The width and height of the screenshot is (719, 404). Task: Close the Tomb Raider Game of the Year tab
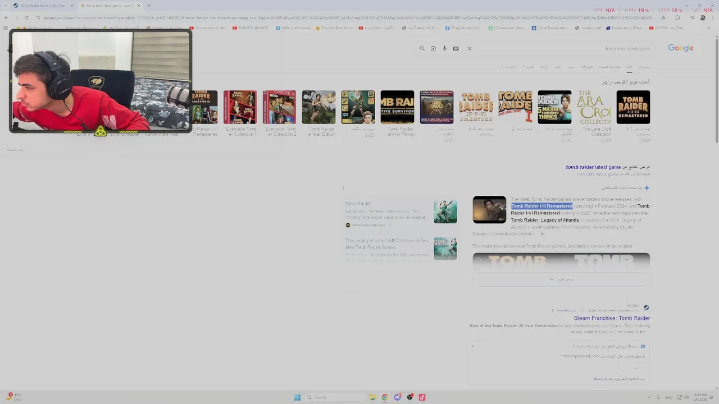tap(71, 6)
